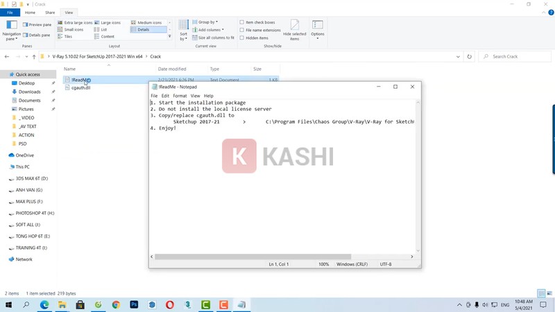Screen dimensions: 555x312
Task: Open Pictures in navigation pane
Action: pos(26,109)
